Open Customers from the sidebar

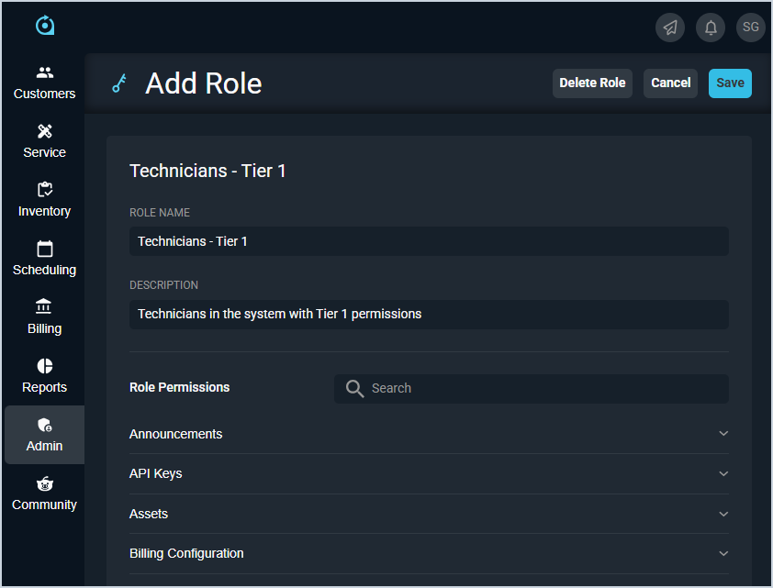[44, 83]
